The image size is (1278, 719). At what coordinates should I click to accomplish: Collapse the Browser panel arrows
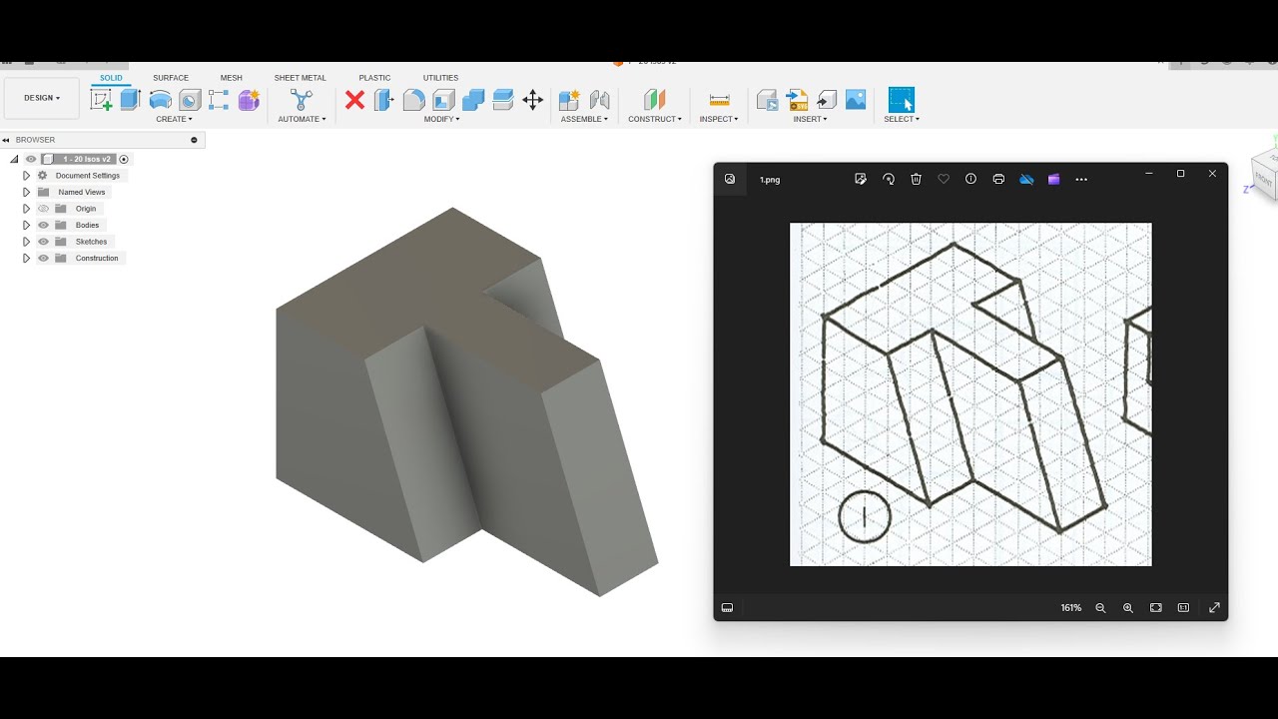(x=6, y=140)
